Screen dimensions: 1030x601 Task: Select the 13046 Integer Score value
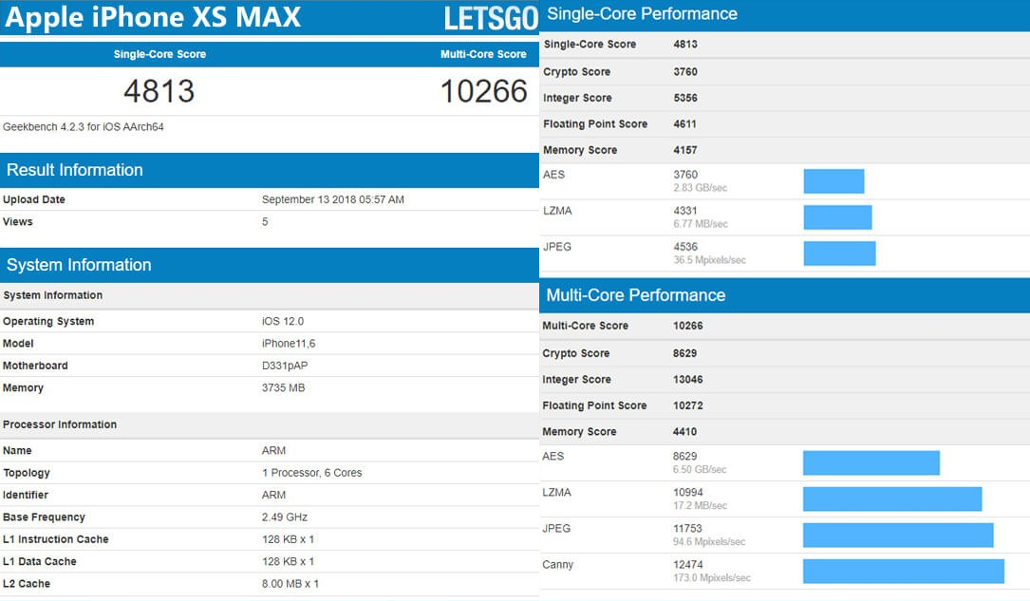(x=687, y=380)
